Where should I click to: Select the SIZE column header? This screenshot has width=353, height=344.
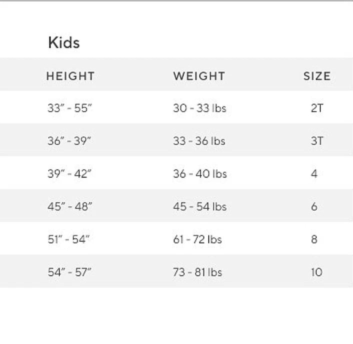click(317, 76)
